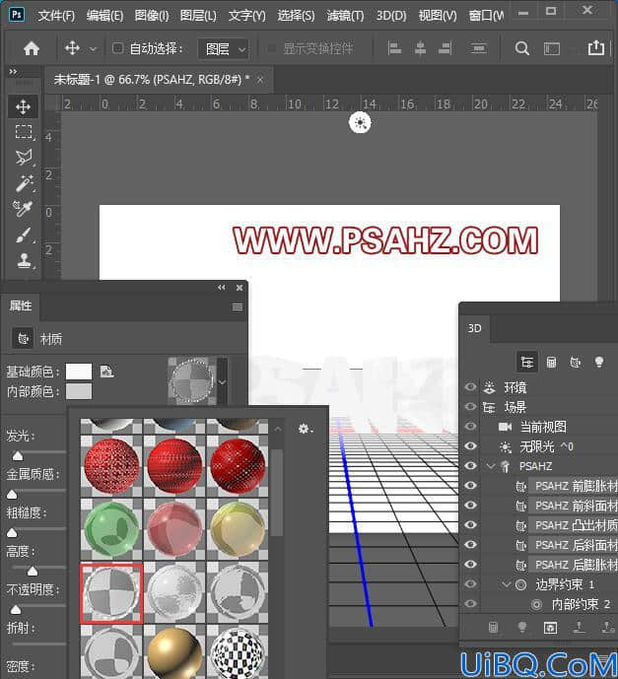618x679 pixels.
Task: Open properties panel flyout menu icon
Action: pos(237,307)
